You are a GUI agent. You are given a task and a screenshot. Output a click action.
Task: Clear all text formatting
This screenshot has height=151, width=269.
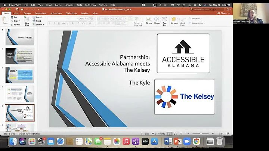coord(92,18)
